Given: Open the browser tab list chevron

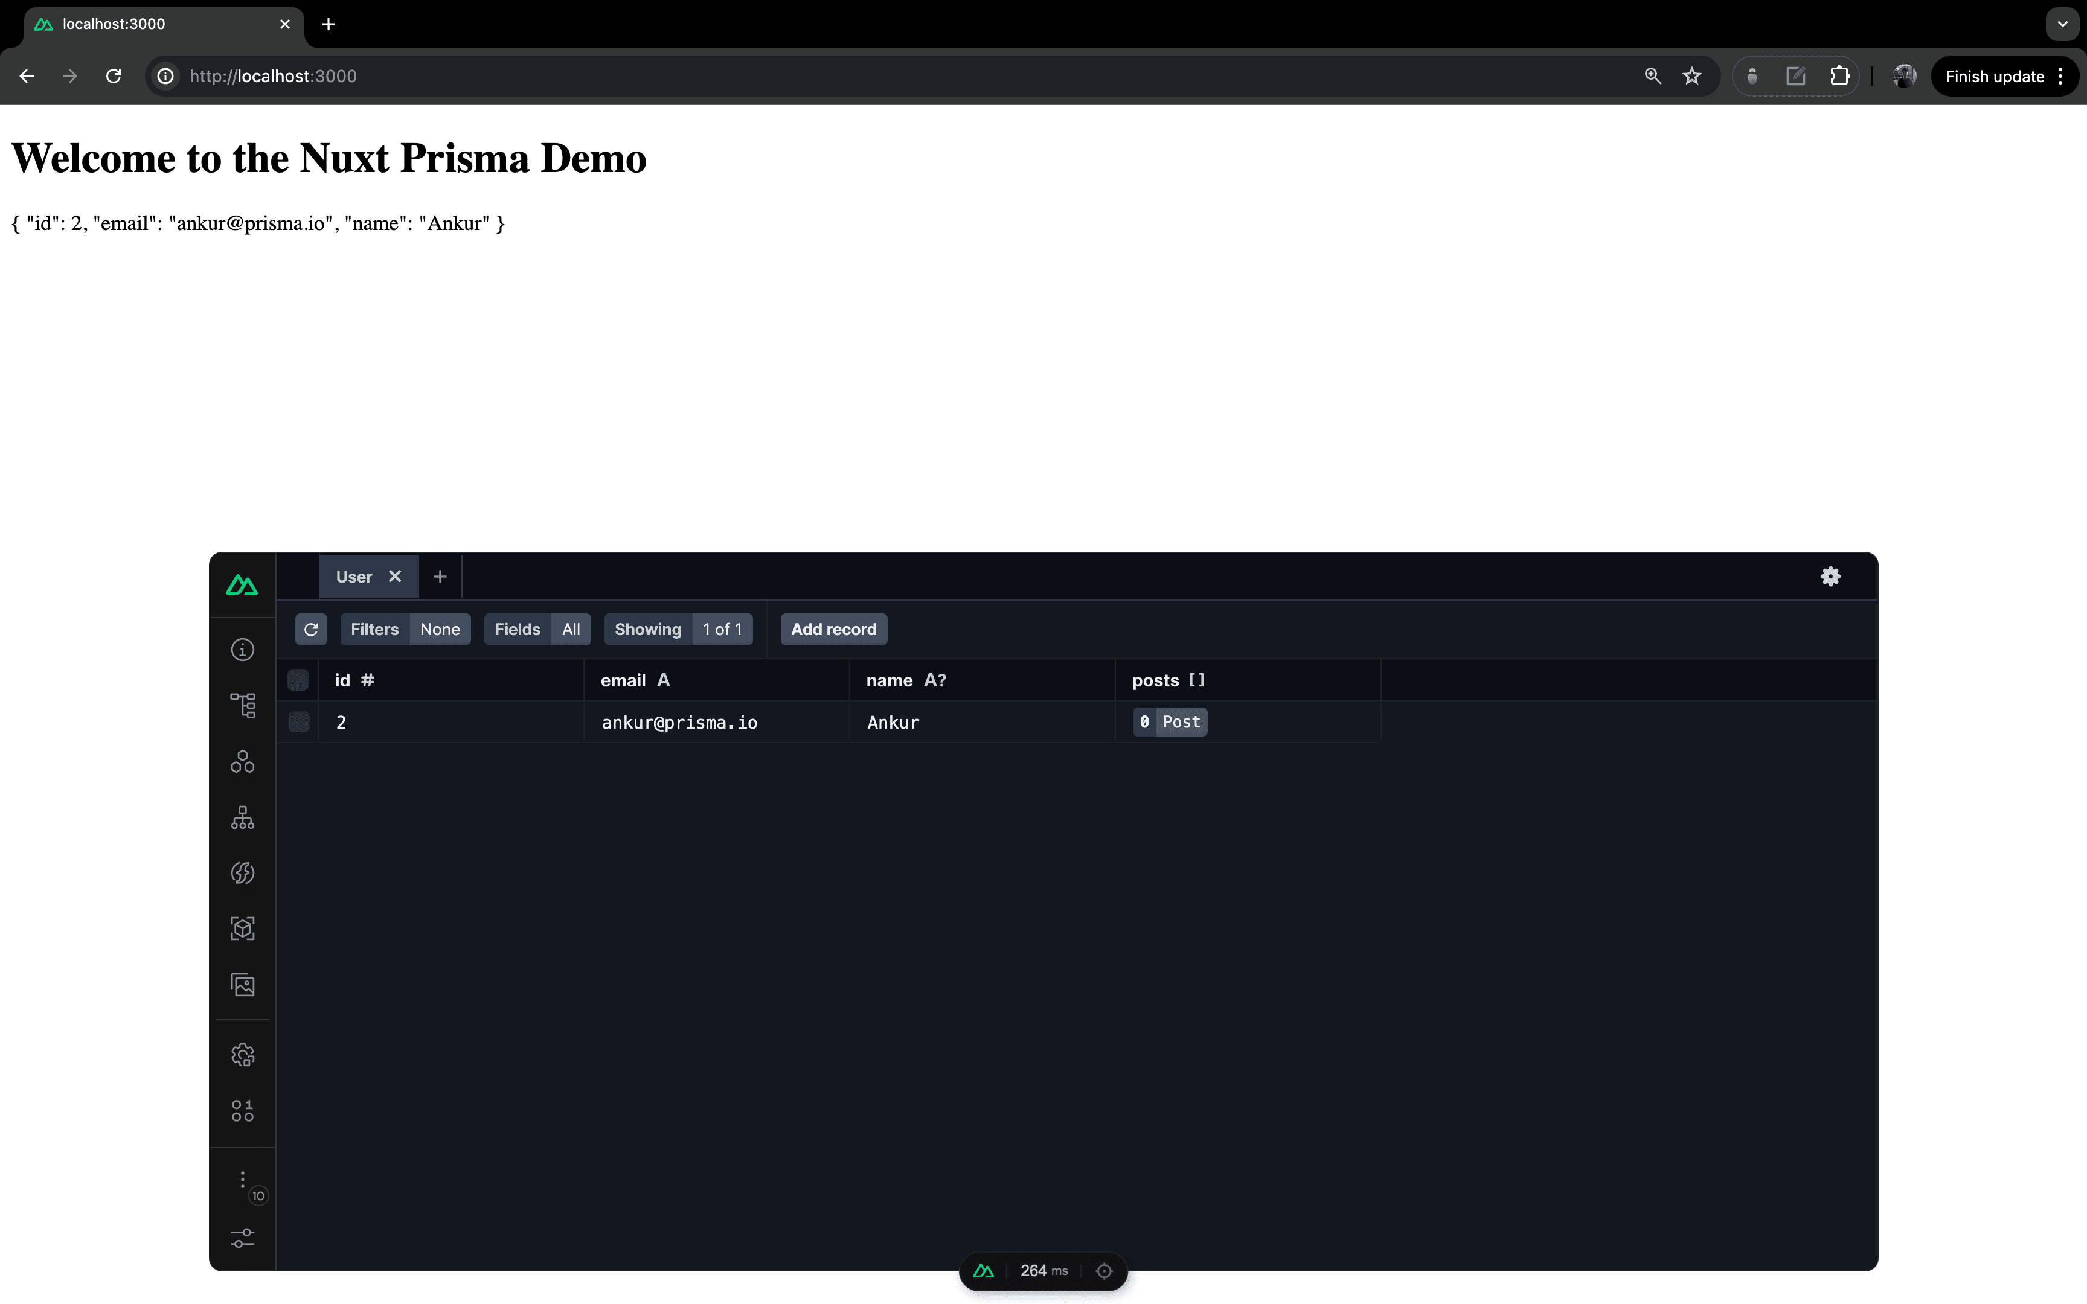Looking at the screenshot, I should click(2062, 24).
